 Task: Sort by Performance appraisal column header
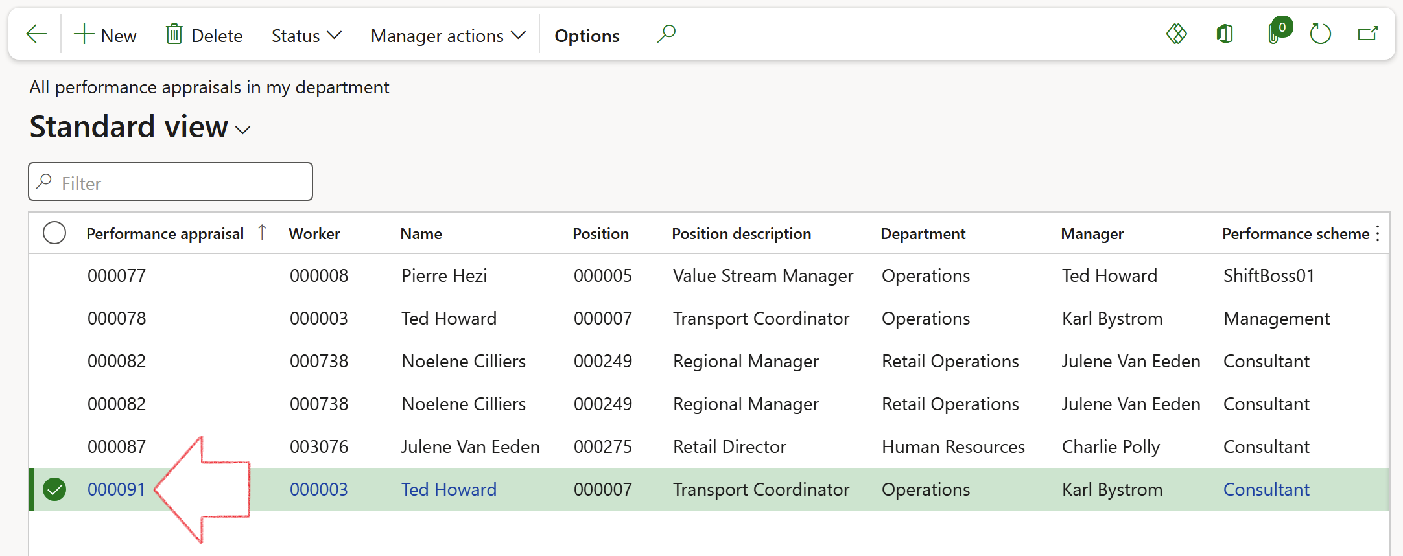165,233
